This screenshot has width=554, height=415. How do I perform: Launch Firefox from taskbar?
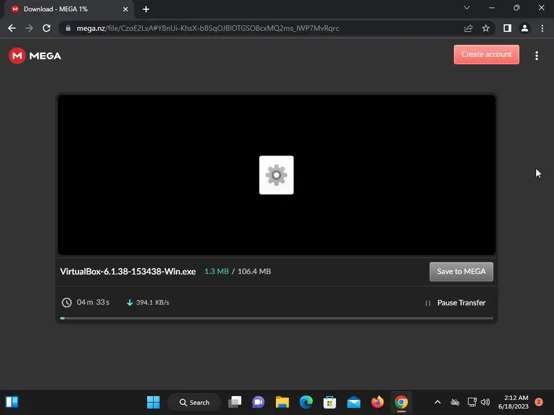pos(377,402)
